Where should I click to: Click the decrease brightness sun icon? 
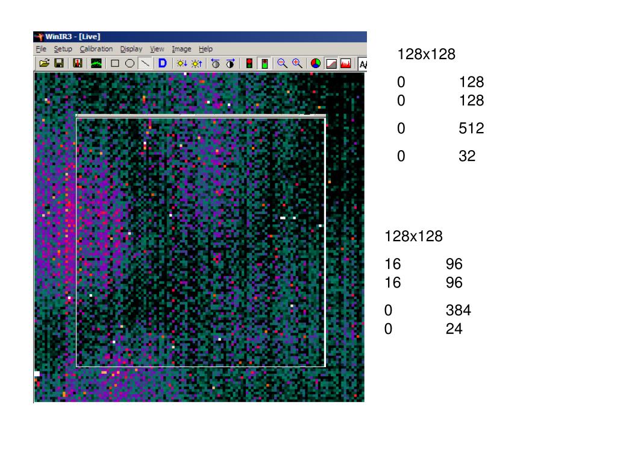click(x=181, y=63)
